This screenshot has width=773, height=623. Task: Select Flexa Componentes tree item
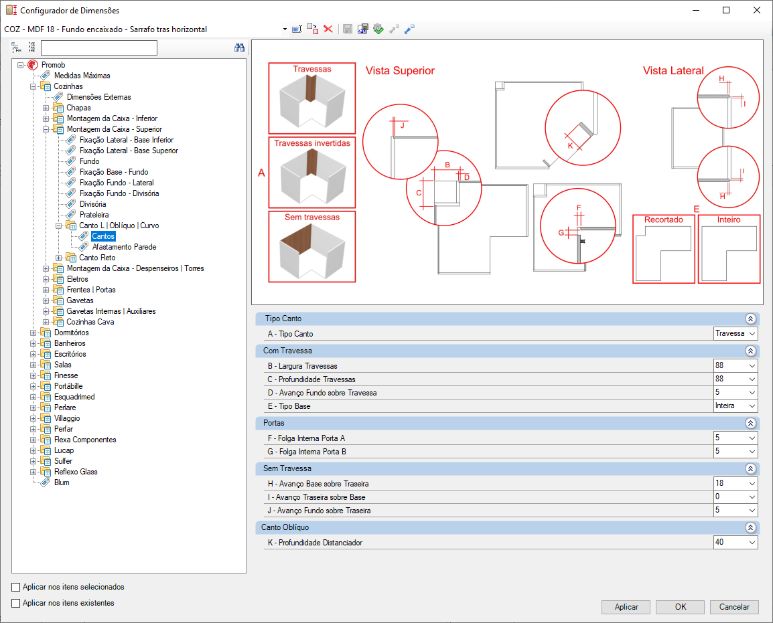pos(85,440)
